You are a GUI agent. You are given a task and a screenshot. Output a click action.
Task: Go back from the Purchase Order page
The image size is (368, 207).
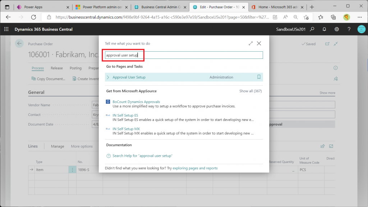coord(19,43)
